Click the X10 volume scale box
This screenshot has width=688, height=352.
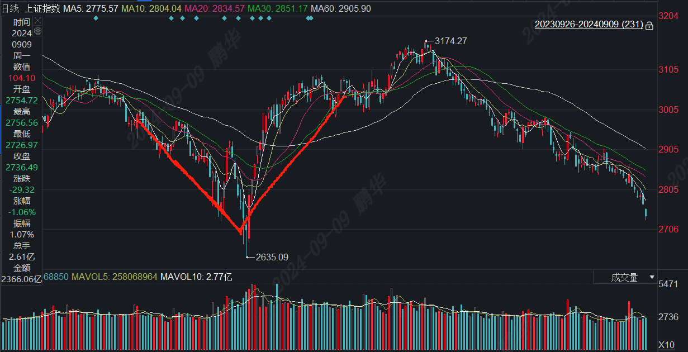(x=667, y=344)
